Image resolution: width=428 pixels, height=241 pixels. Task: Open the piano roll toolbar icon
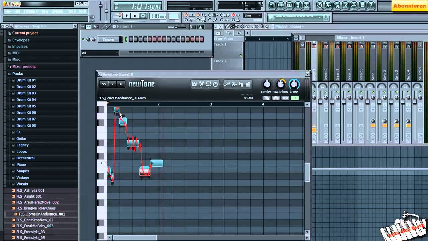(290, 5)
